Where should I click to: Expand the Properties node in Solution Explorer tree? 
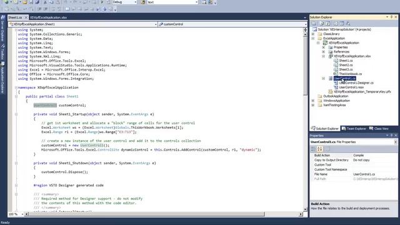(324, 47)
